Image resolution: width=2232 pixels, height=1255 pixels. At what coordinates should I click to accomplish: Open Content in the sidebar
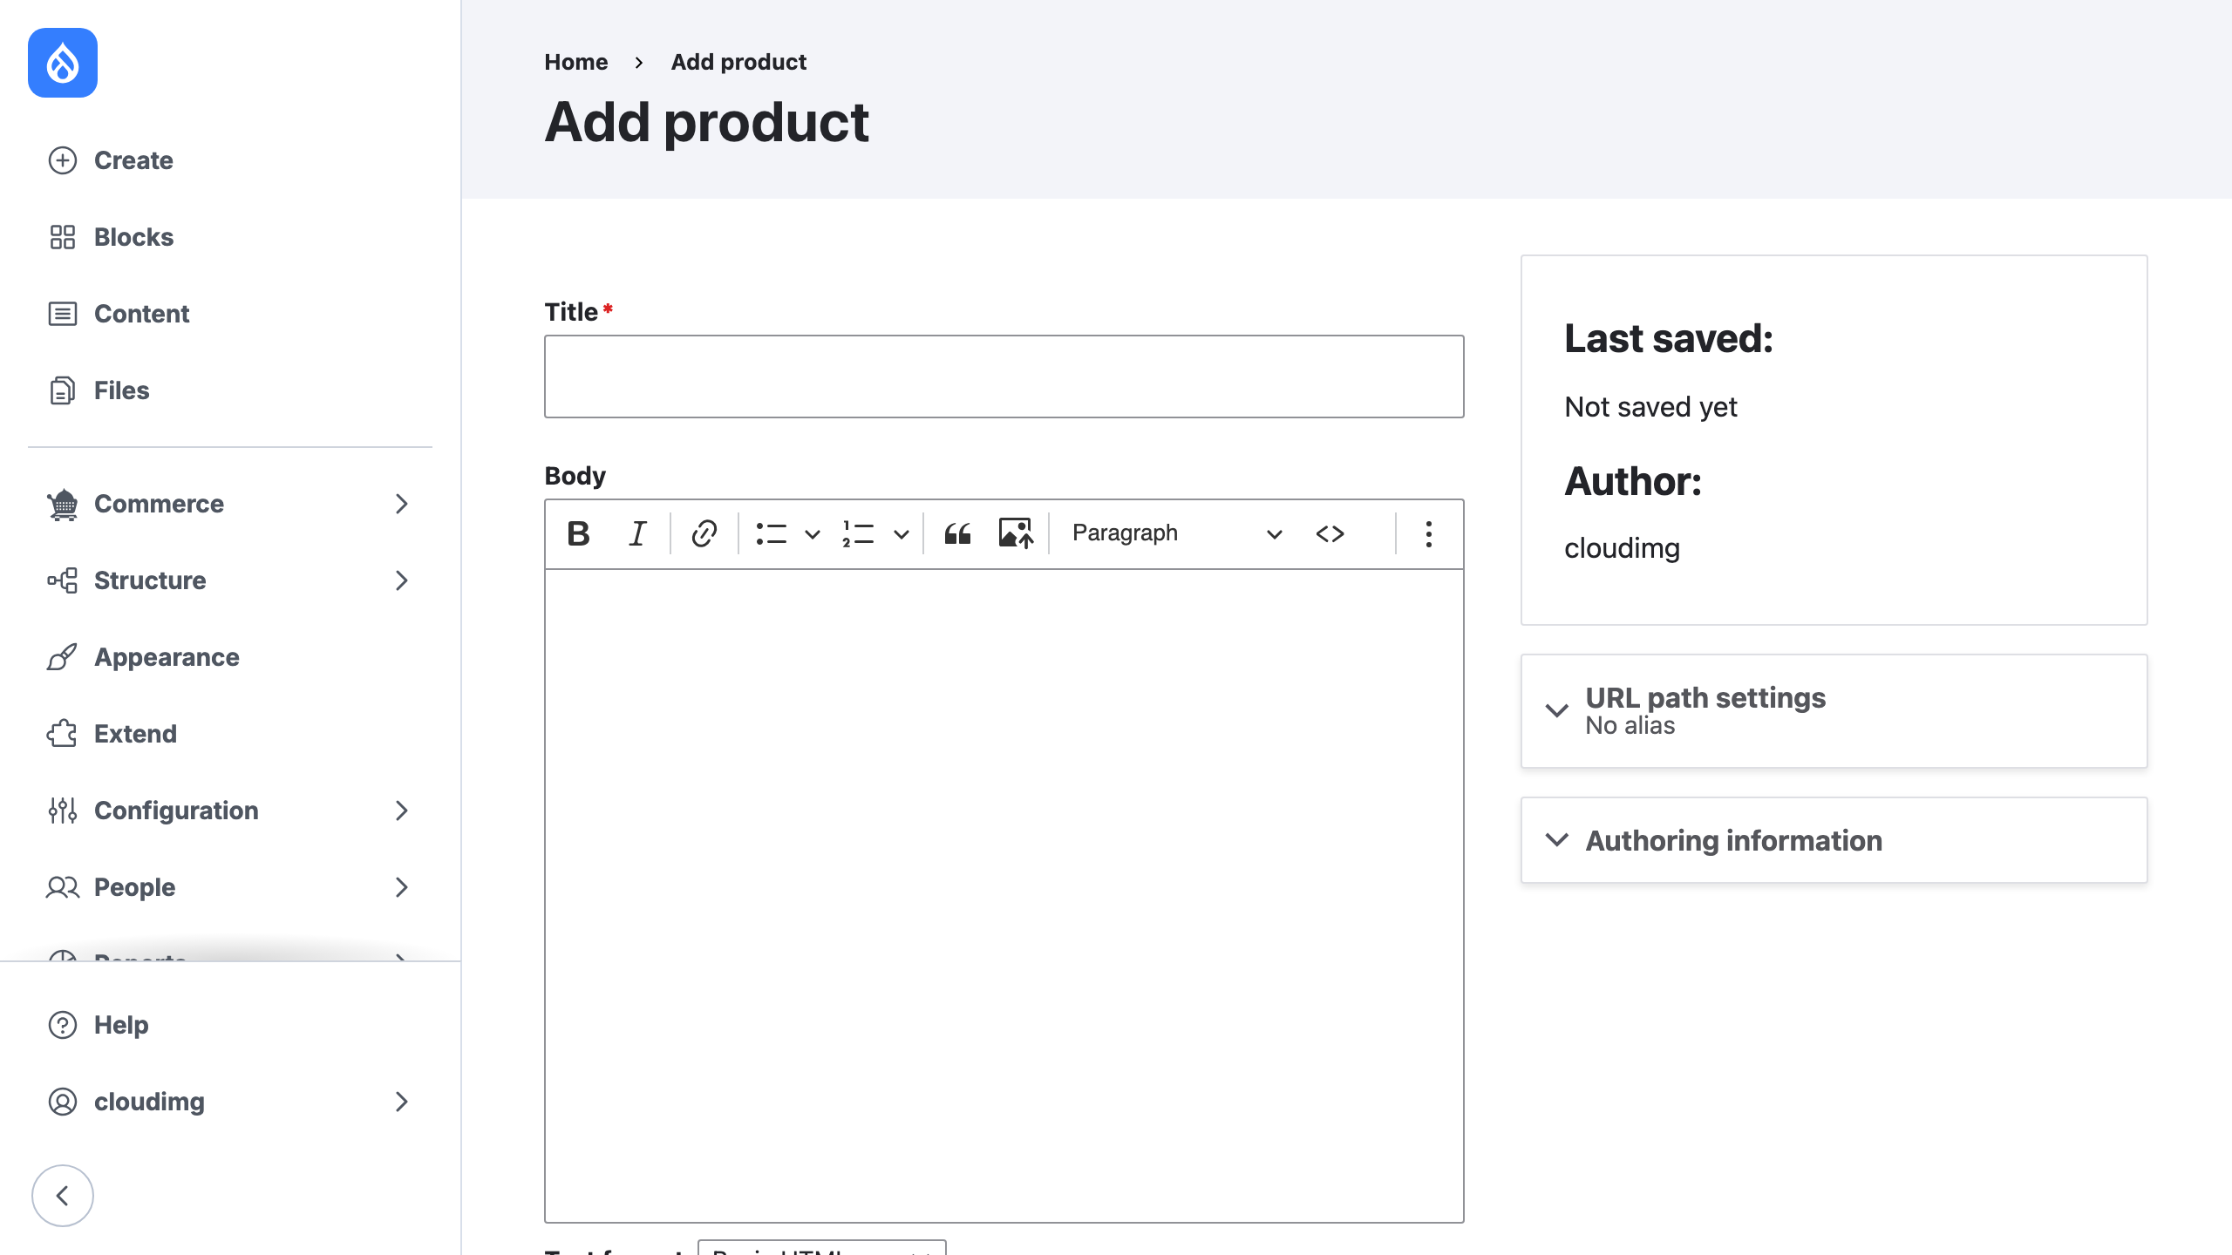coord(230,314)
